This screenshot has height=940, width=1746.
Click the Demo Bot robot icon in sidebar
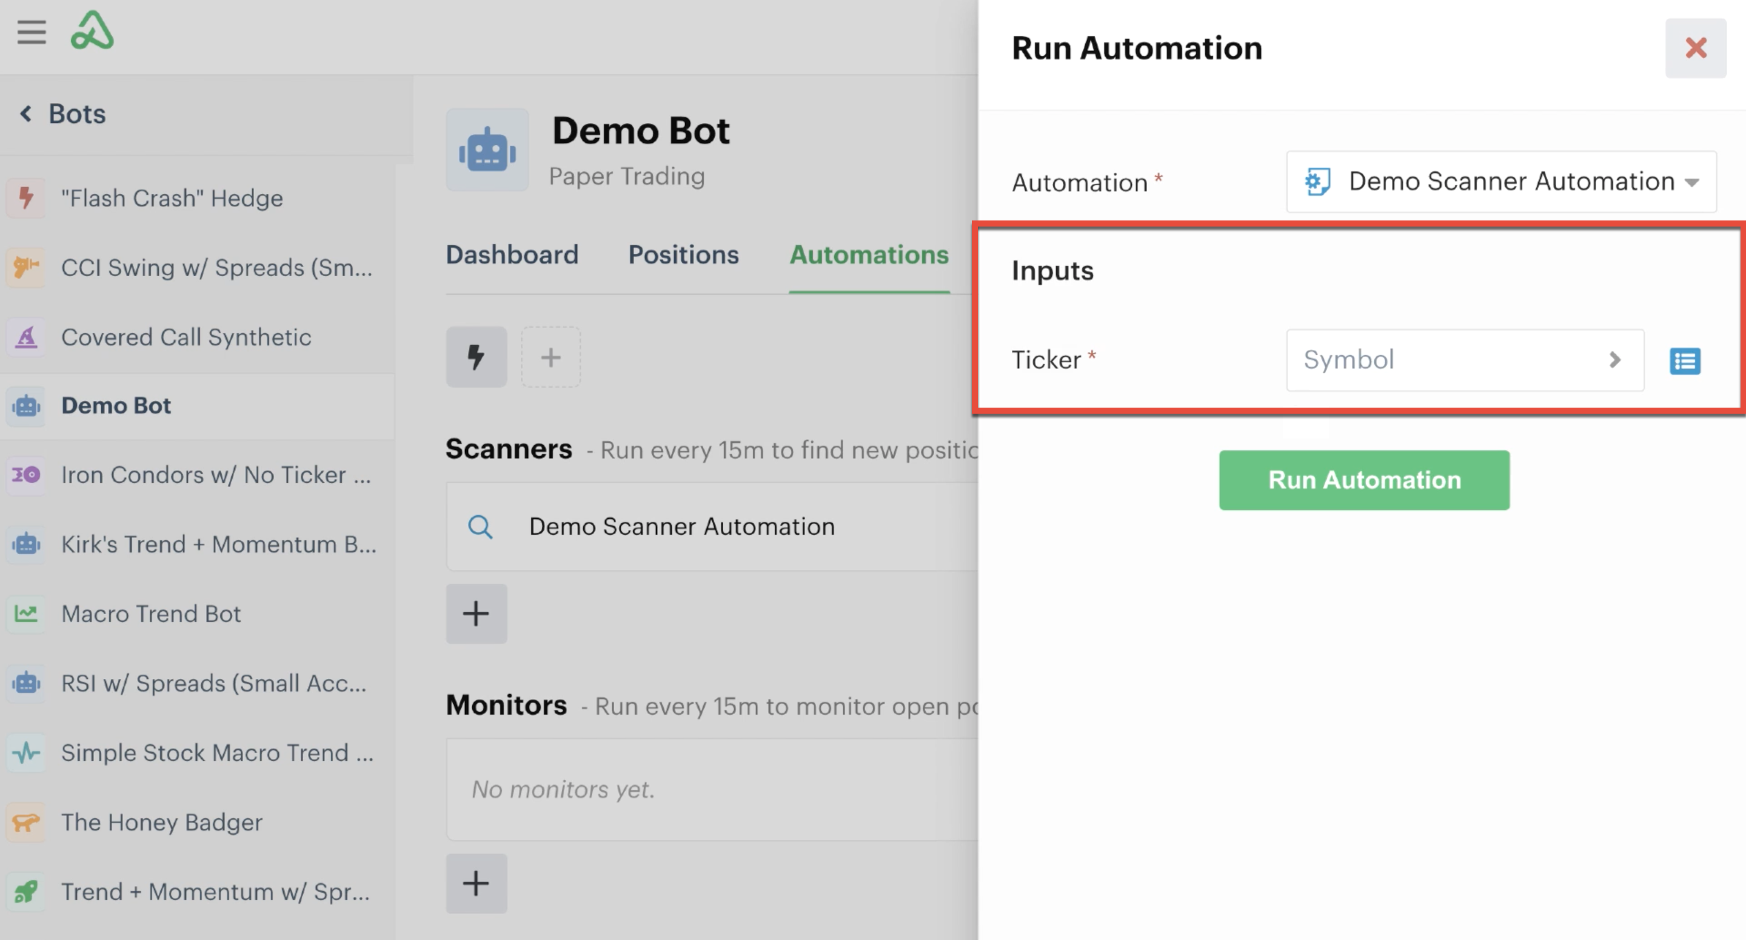(25, 406)
